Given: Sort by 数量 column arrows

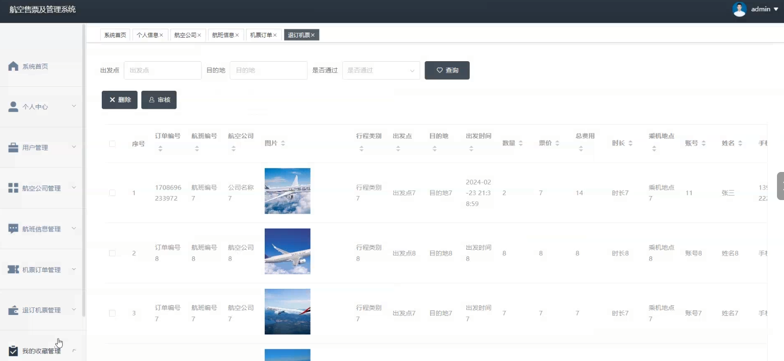Looking at the screenshot, I should 520,143.
